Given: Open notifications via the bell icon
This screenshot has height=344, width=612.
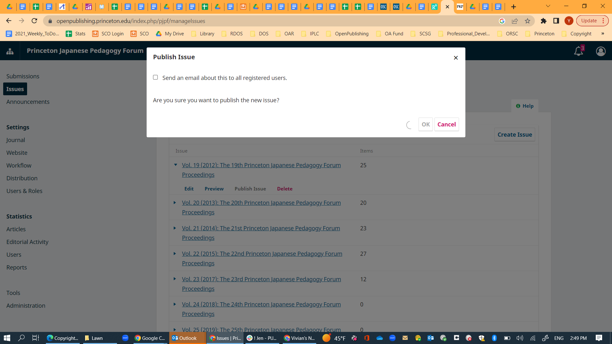Looking at the screenshot, I should pos(579,51).
